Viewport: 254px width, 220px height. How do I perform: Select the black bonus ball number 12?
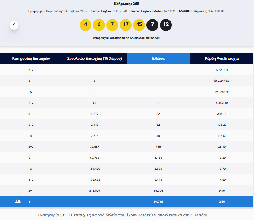tap(166, 25)
